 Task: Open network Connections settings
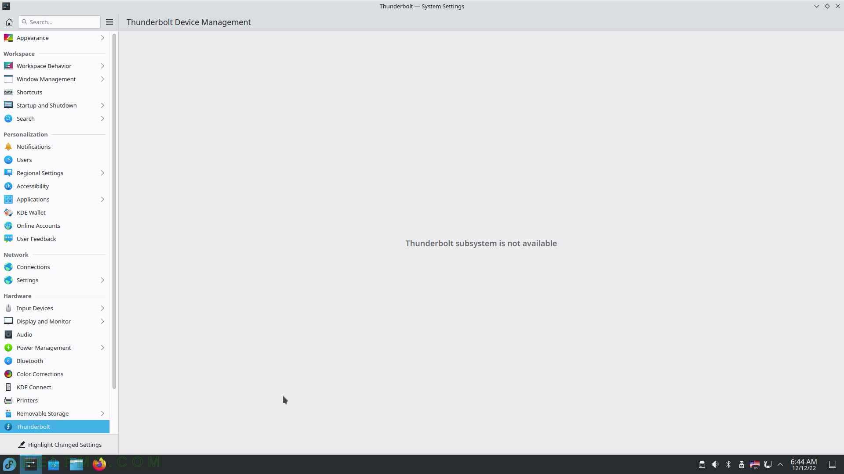point(55,267)
